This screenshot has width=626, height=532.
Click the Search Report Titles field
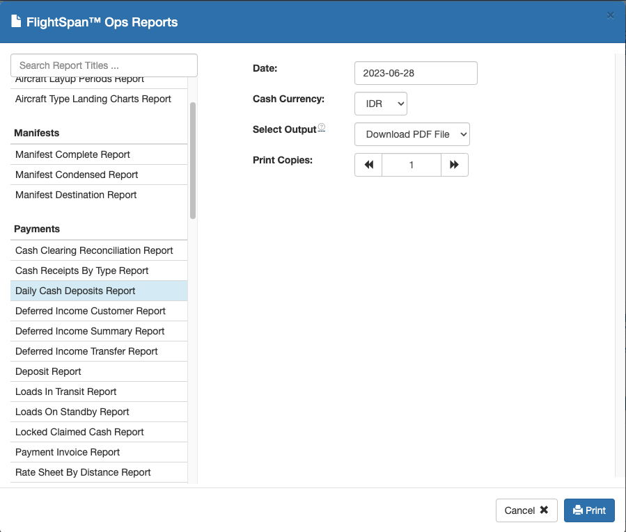(104, 65)
